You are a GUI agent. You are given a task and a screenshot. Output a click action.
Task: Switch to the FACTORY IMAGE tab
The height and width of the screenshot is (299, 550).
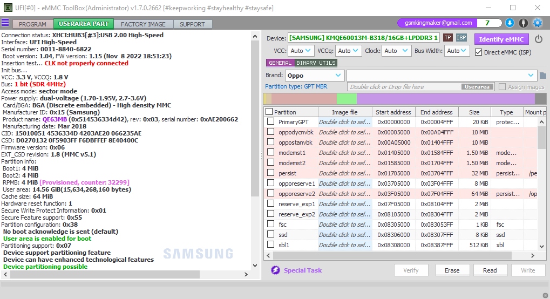(143, 24)
